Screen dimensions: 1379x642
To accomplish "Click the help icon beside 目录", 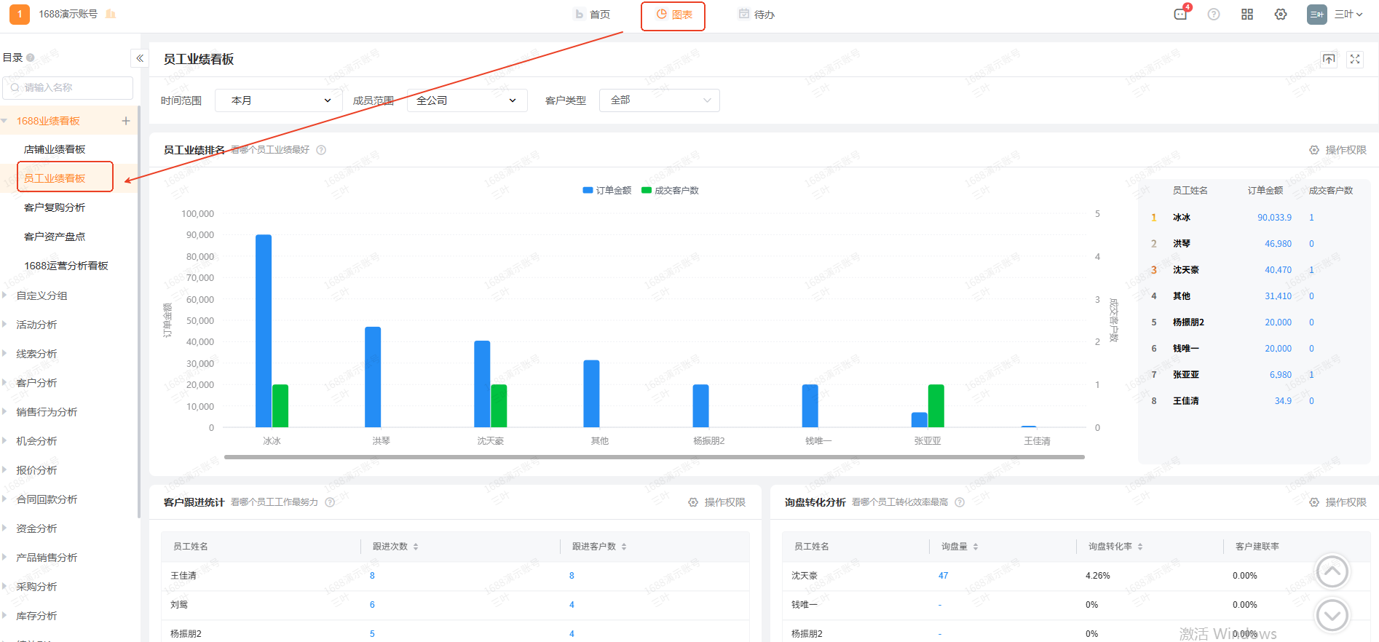I will point(31,58).
